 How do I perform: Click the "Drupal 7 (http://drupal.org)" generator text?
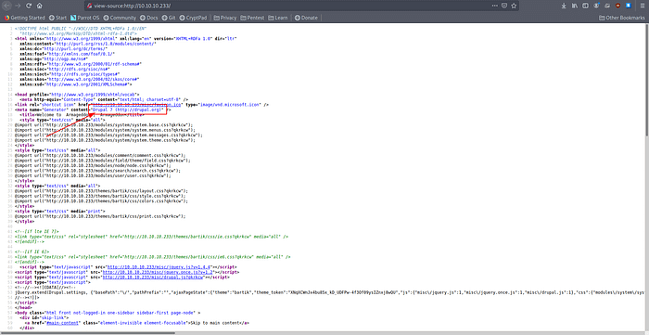point(128,110)
